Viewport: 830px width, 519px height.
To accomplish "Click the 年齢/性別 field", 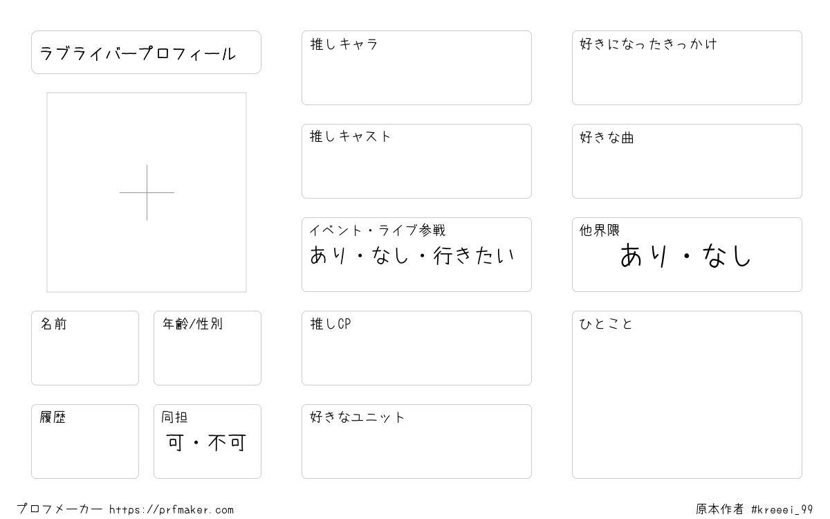I will (x=207, y=348).
